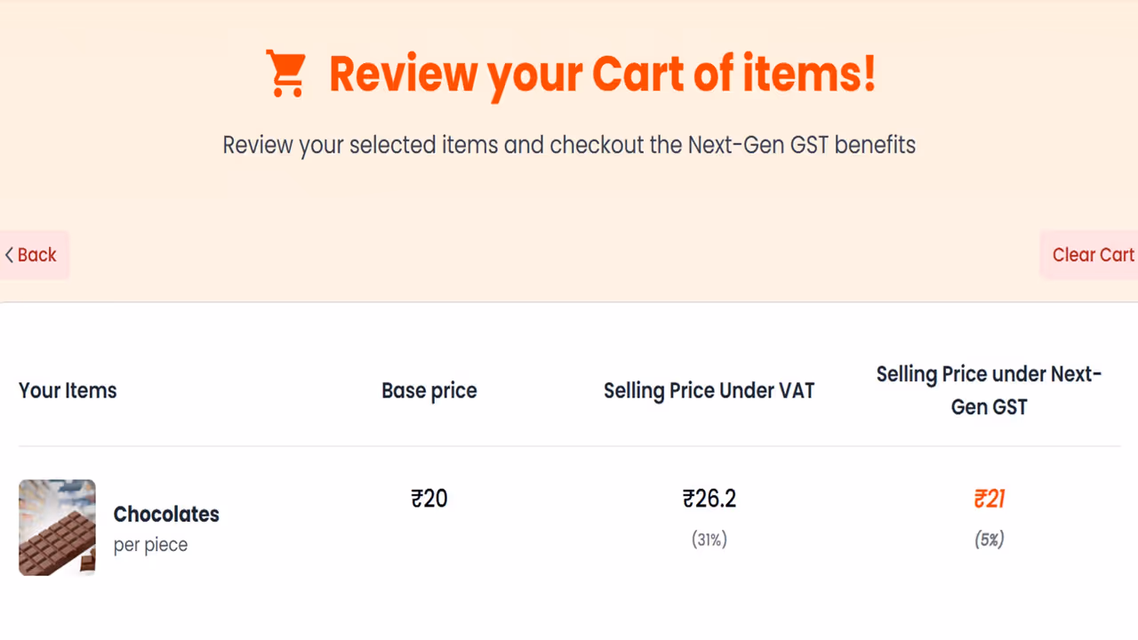
Task: Click the ₹20 base price value
Action: click(429, 499)
